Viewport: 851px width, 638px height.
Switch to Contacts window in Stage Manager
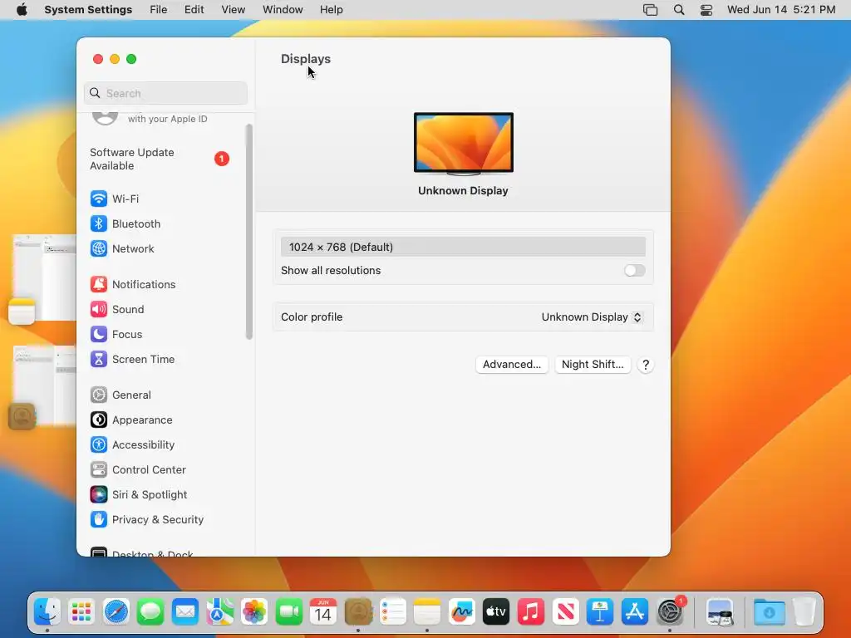(x=43, y=387)
